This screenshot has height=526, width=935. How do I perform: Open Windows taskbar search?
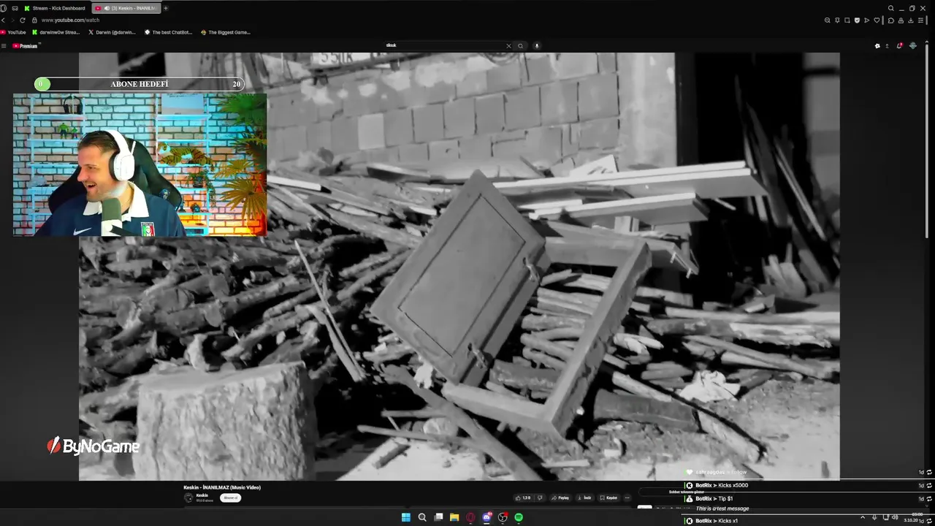422,517
